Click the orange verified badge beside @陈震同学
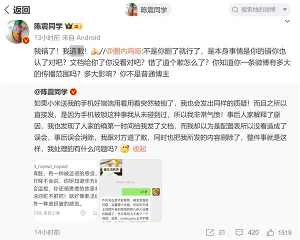This screenshot has height=240, width=300. [73, 92]
